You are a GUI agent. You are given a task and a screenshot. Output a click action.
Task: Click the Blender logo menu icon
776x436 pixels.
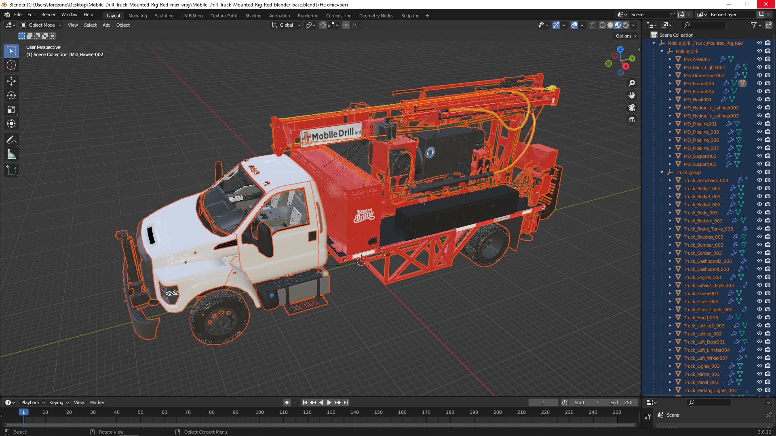[7, 15]
